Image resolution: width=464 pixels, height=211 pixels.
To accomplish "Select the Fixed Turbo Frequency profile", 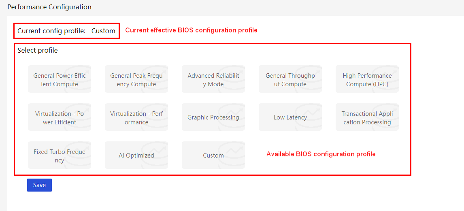I will pos(60,155).
